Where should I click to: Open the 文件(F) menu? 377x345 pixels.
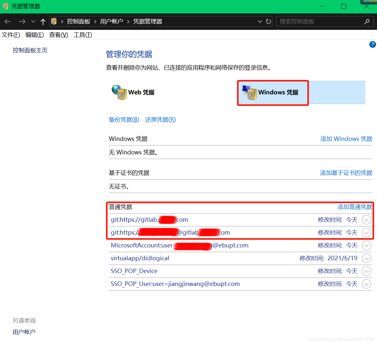pyautogui.click(x=11, y=35)
